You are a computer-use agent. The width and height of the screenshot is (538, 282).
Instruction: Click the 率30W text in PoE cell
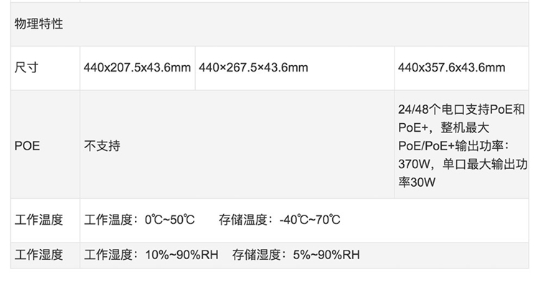417,182
